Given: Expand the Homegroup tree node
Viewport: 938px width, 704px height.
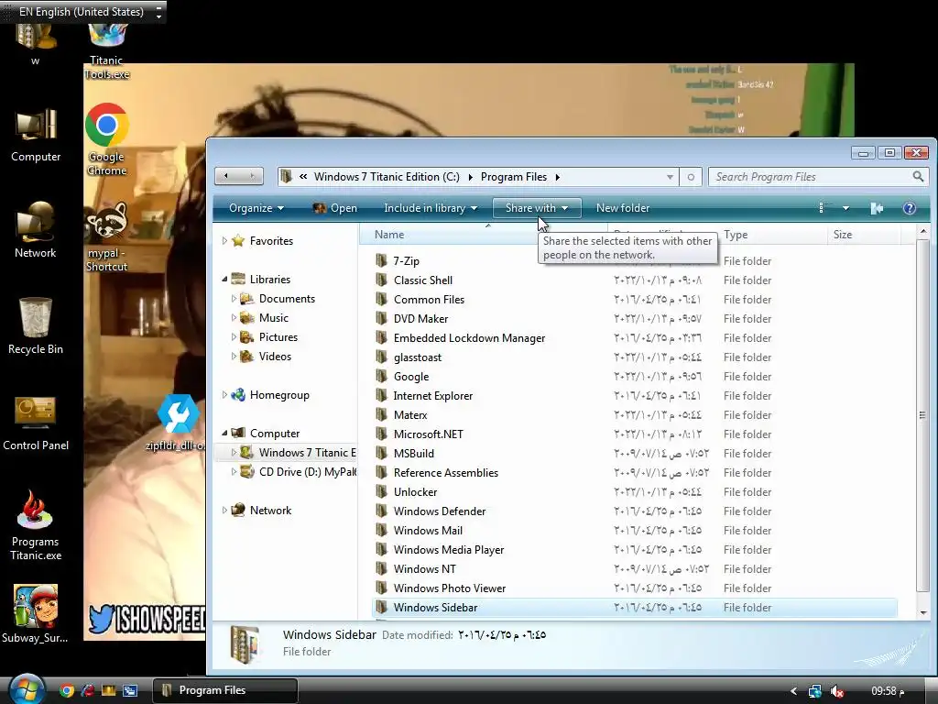Looking at the screenshot, I should click(x=224, y=394).
